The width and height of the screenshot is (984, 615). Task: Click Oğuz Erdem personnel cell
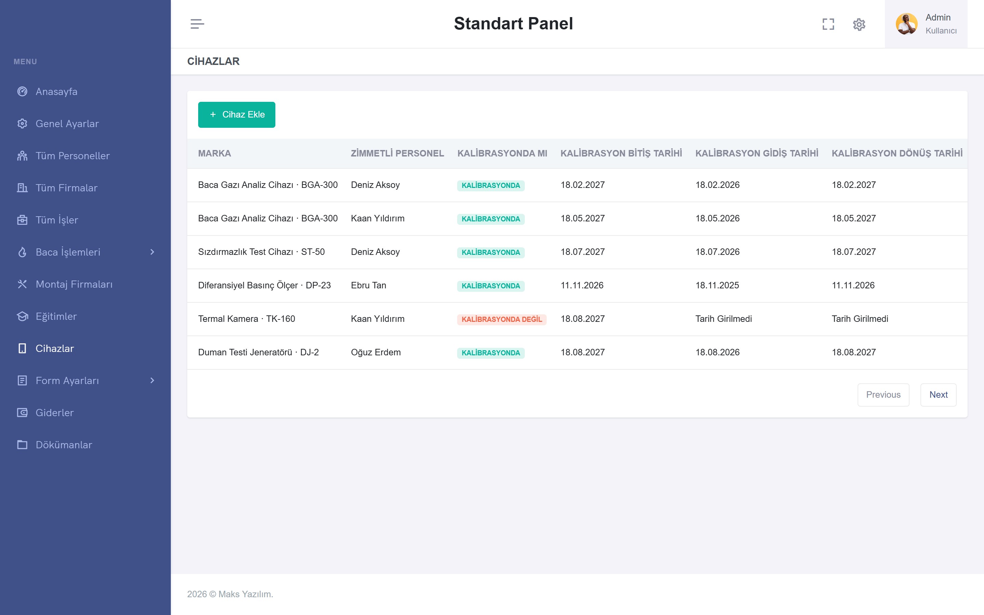pos(376,353)
